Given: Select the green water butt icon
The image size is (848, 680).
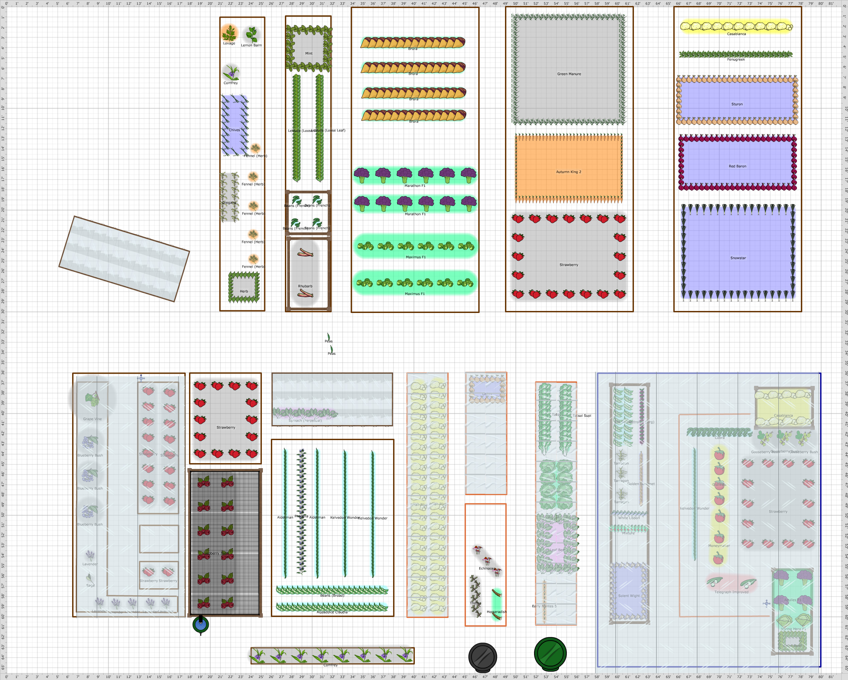Looking at the screenshot, I should click(x=550, y=654).
